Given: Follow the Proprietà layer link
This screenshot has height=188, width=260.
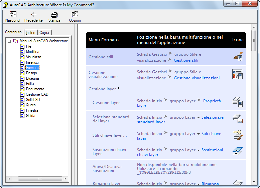Looking at the screenshot, I should pos(212,101).
